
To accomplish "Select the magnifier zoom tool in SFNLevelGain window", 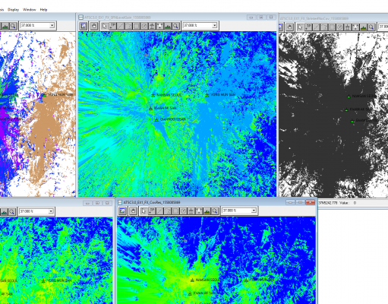I will click(x=175, y=26).
